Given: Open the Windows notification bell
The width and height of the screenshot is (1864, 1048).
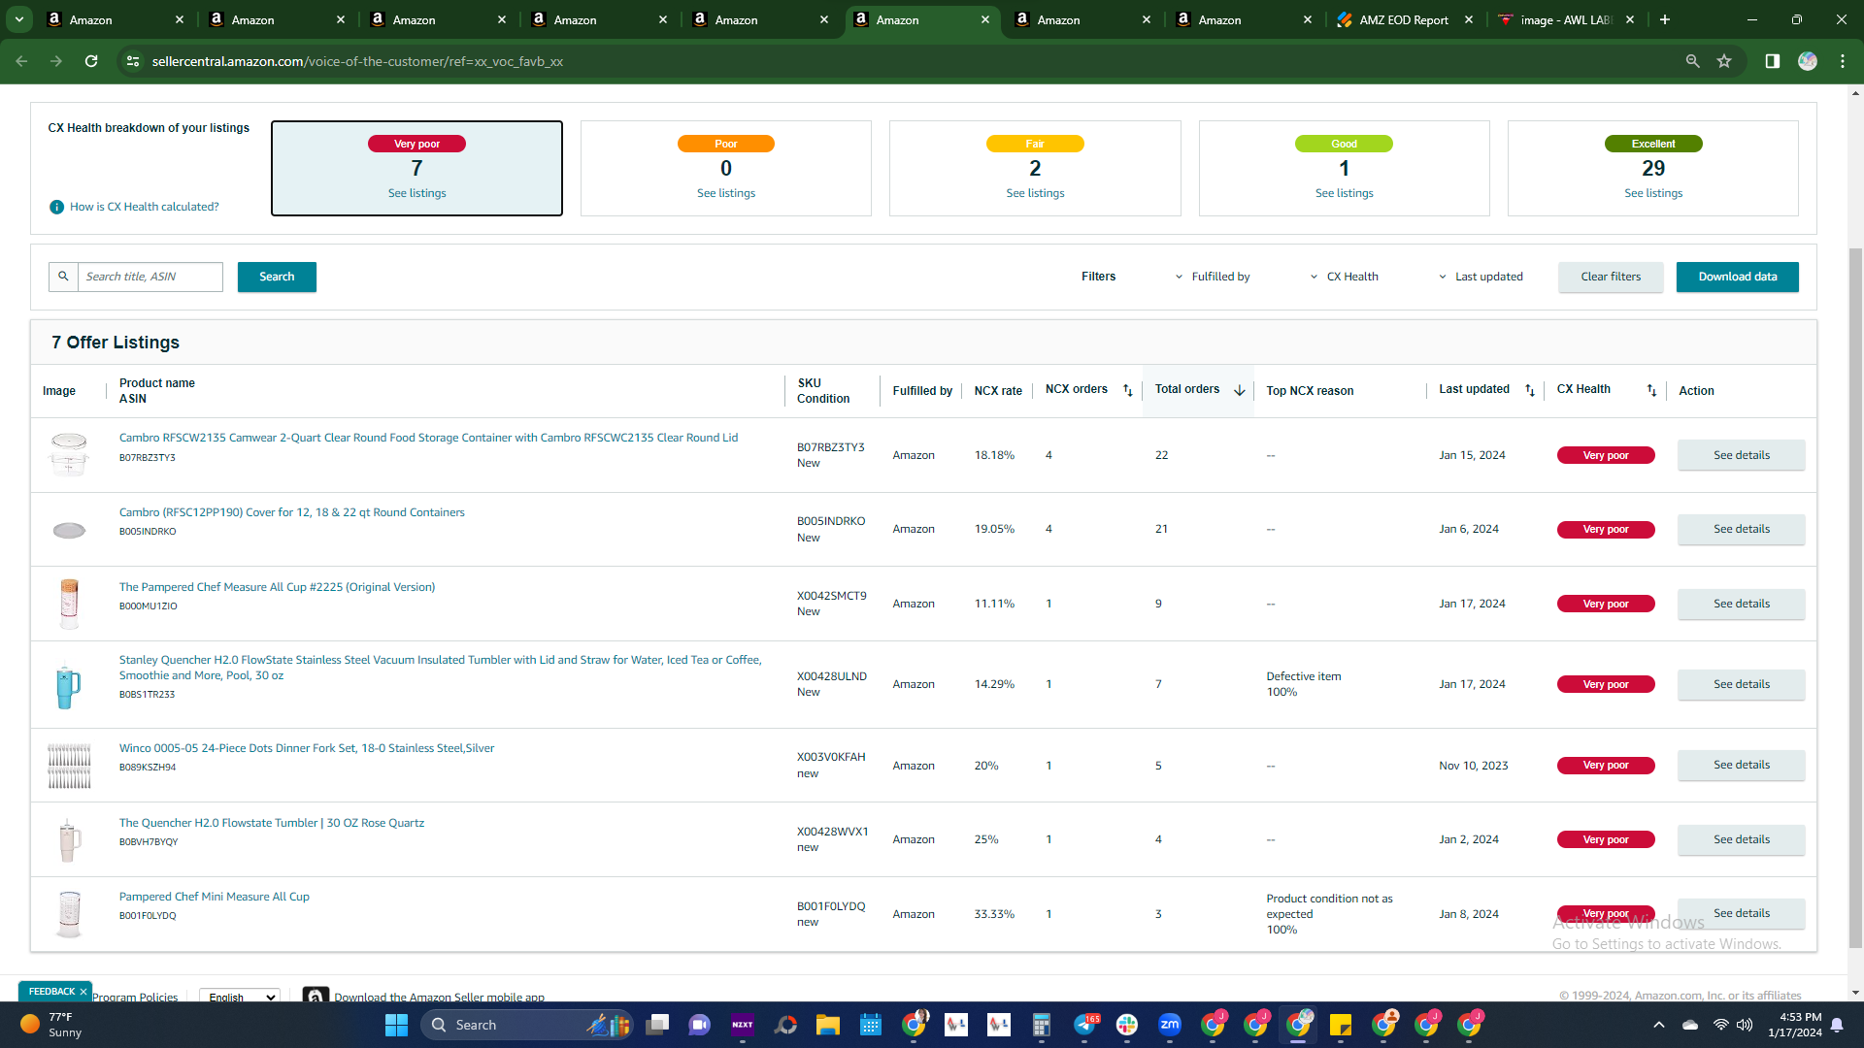Looking at the screenshot, I should [1837, 1025].
